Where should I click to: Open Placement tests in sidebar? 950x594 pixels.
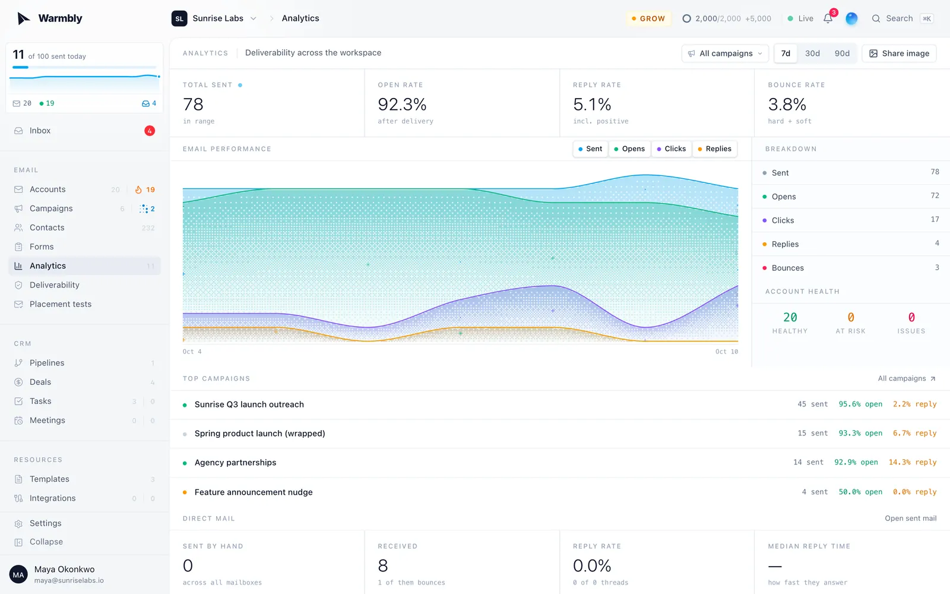click(x=84, y=304)
